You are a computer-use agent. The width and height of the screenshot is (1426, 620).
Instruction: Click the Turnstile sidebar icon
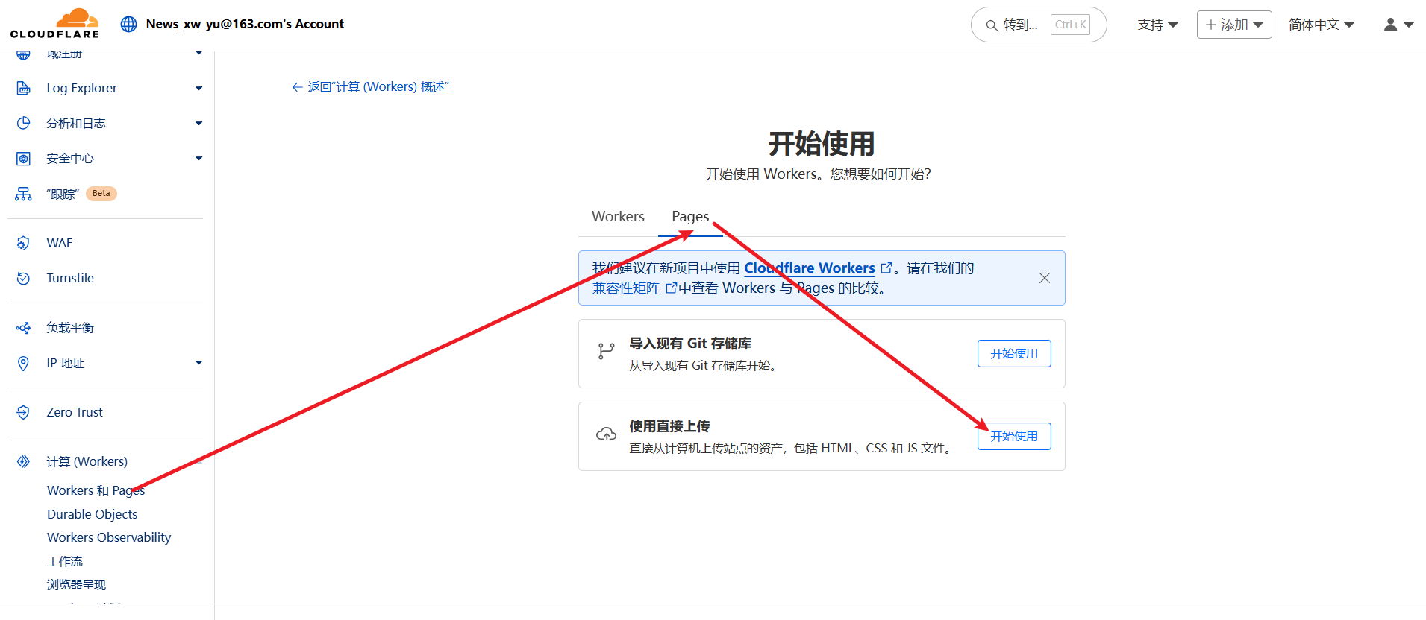point(24,278)
